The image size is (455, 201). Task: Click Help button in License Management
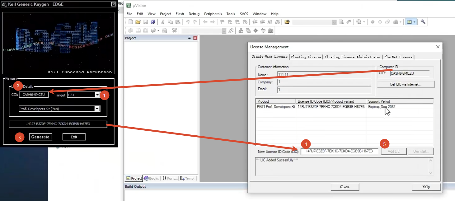click(x=426, y=187)
